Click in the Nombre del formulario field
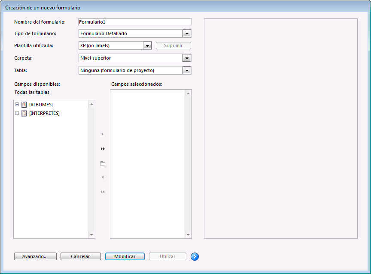This screenshot has width=371, height=274. 135,22
